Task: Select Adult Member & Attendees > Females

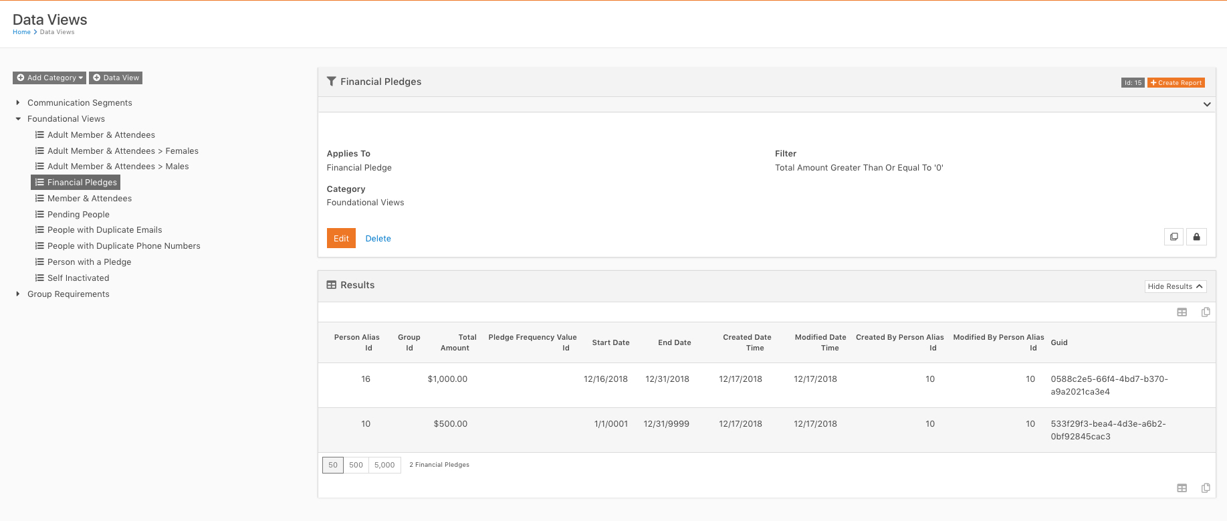Action: click(123, 150)
